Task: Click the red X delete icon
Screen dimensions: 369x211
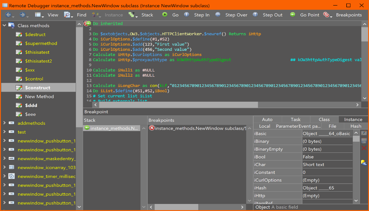Action: (364, 148)
